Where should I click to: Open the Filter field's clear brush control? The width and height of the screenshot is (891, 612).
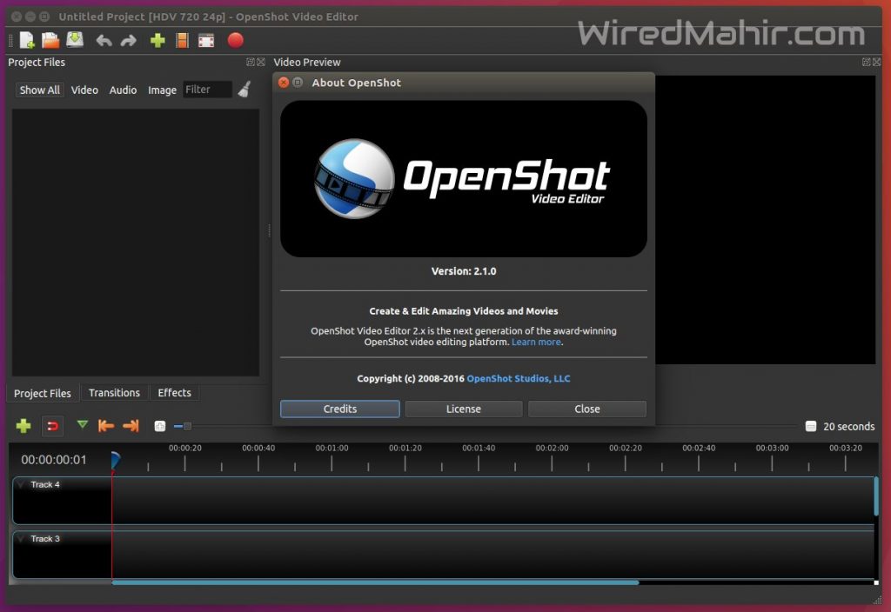[x=244, y=89]
